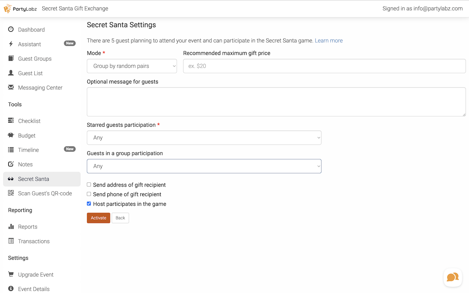Viewport: 469px width, 293px height.
Task: Click the optional message for guests textarea
Action: pyautogui.click(x=276, y=102)
